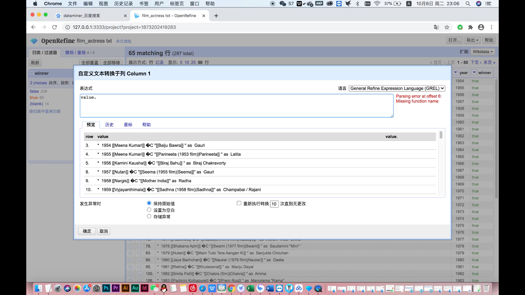Open the Wikidata extension dropdown
Screen dimensions: 525x295
tap(483, 52)
